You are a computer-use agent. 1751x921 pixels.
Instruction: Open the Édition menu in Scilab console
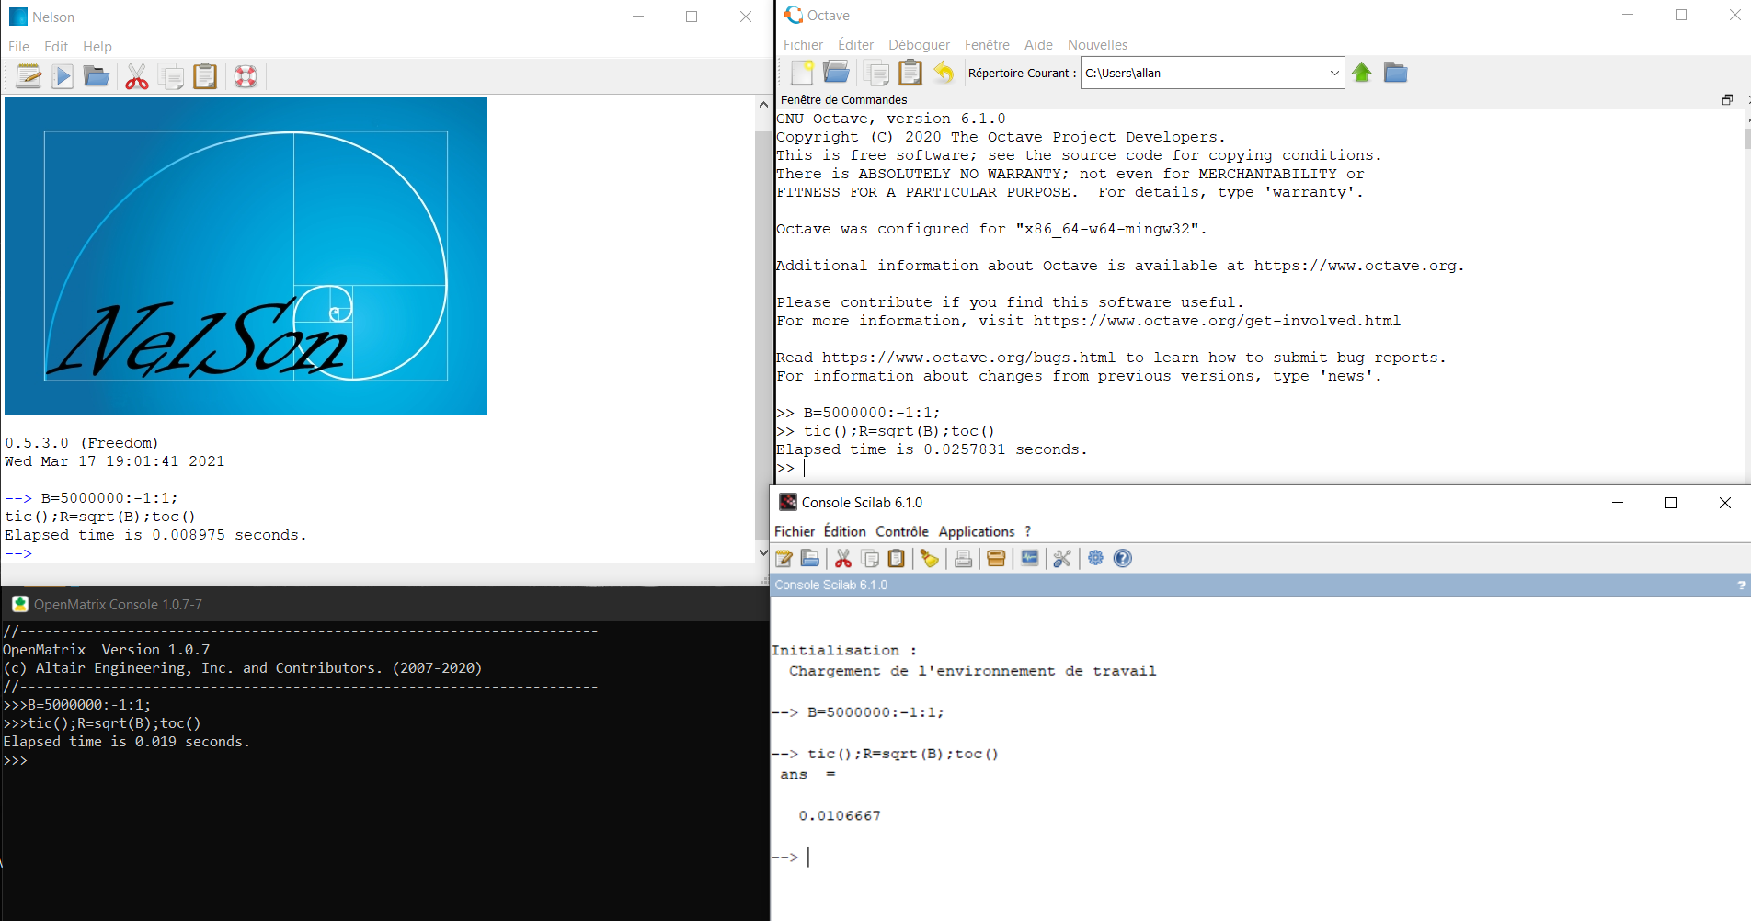(x=844, y=531)
